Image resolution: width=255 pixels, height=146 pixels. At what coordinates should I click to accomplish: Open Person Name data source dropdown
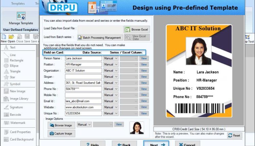(111, 58)
